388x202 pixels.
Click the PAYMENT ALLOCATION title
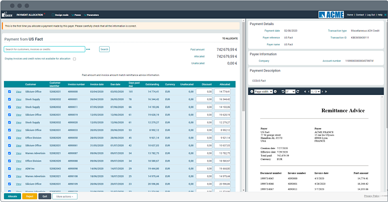(x=30, y=15)
